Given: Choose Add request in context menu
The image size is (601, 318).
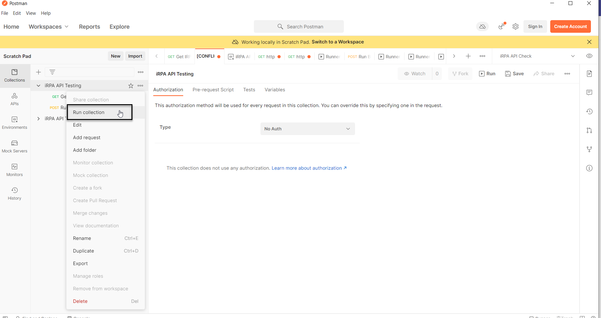Looking at the screenshot, I should tap(106, 138).
